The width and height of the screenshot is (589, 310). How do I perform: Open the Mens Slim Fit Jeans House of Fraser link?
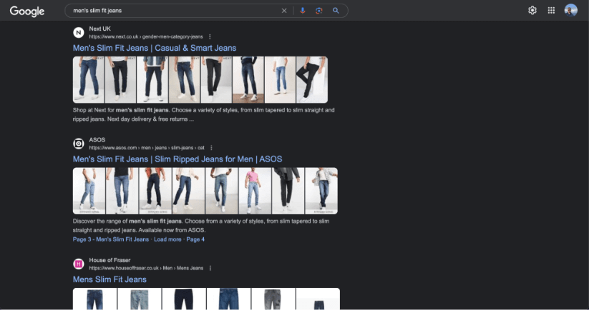(x=109, y=279)
